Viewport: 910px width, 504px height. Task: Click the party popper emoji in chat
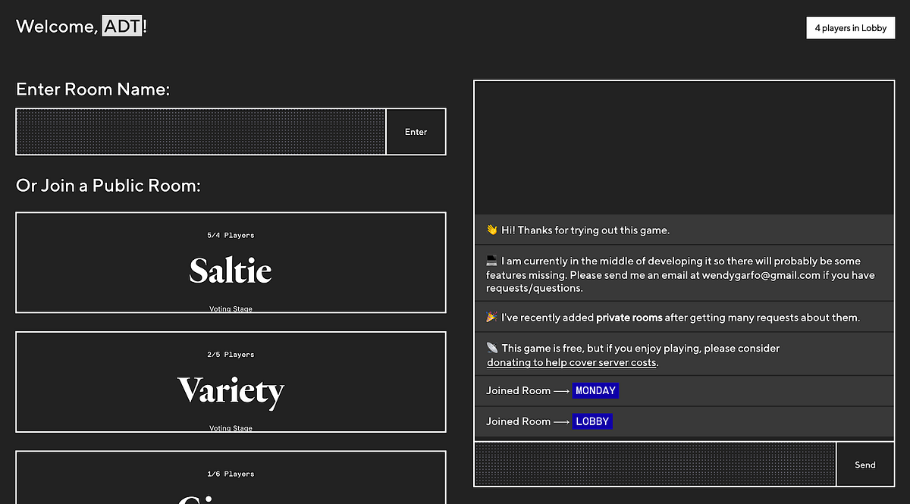pyautogui.click(x=492, y=317)
